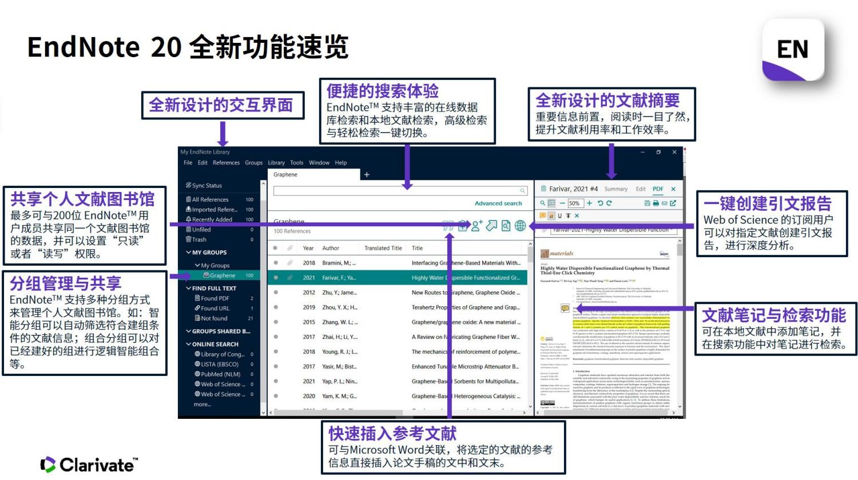Image resolution: width=858 pixels, height=480 pixels.
Task: Toggle read status dot for Bramini 2018
Action: [x=275, y=263]
